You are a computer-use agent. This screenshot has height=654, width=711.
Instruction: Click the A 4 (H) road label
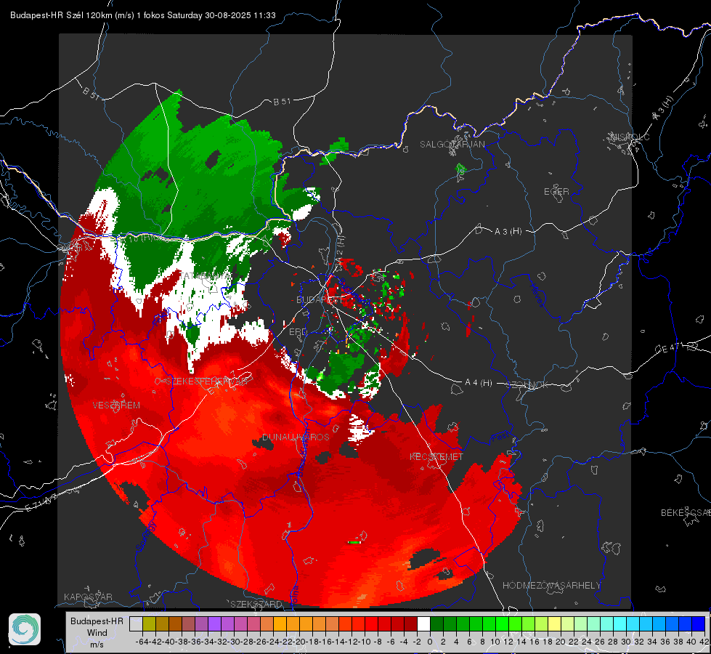(479, 383)
